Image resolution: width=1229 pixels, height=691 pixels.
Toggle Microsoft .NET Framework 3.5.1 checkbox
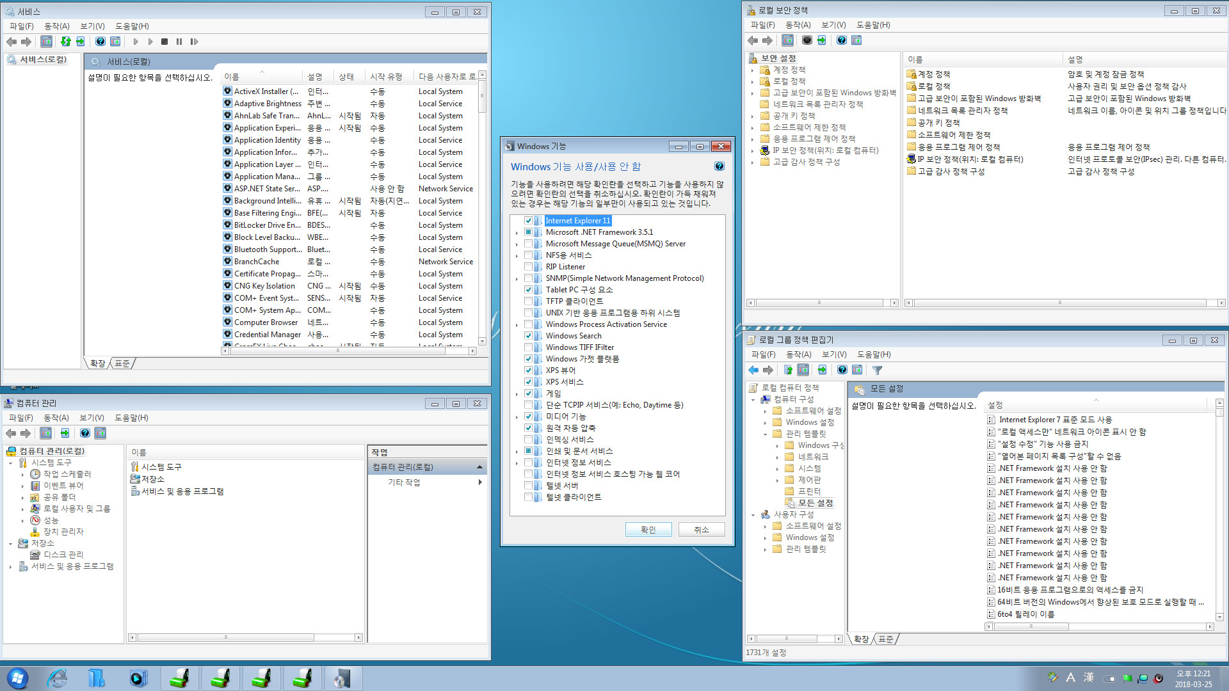[529, 232]
